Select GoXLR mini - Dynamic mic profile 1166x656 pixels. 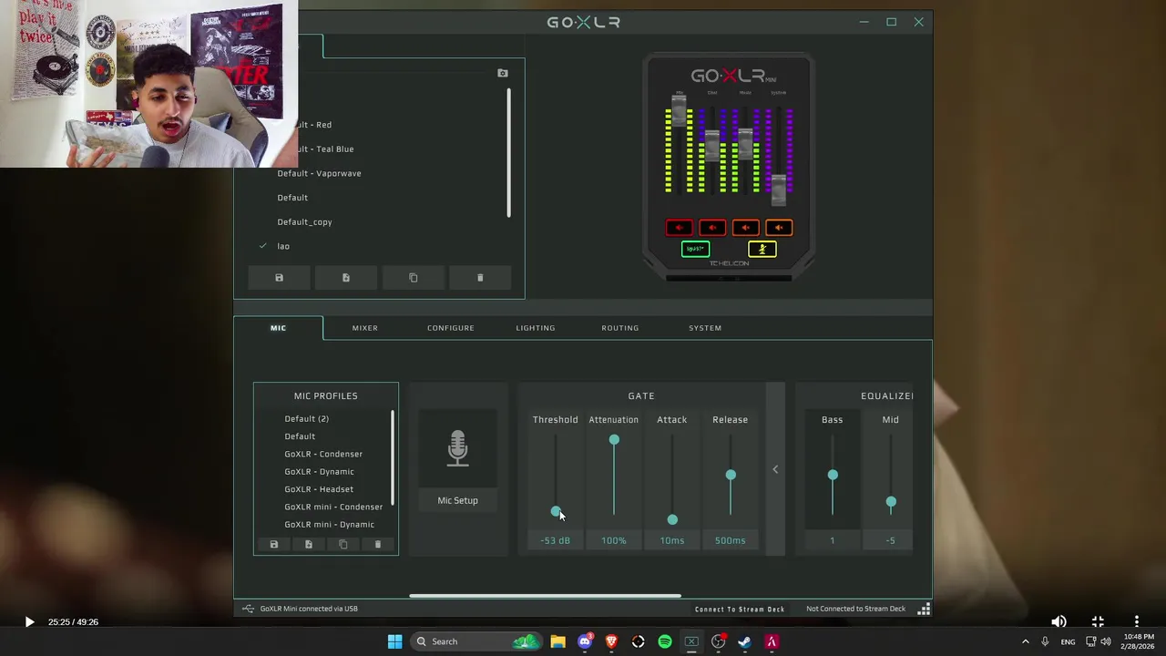[x=329, y=525]
